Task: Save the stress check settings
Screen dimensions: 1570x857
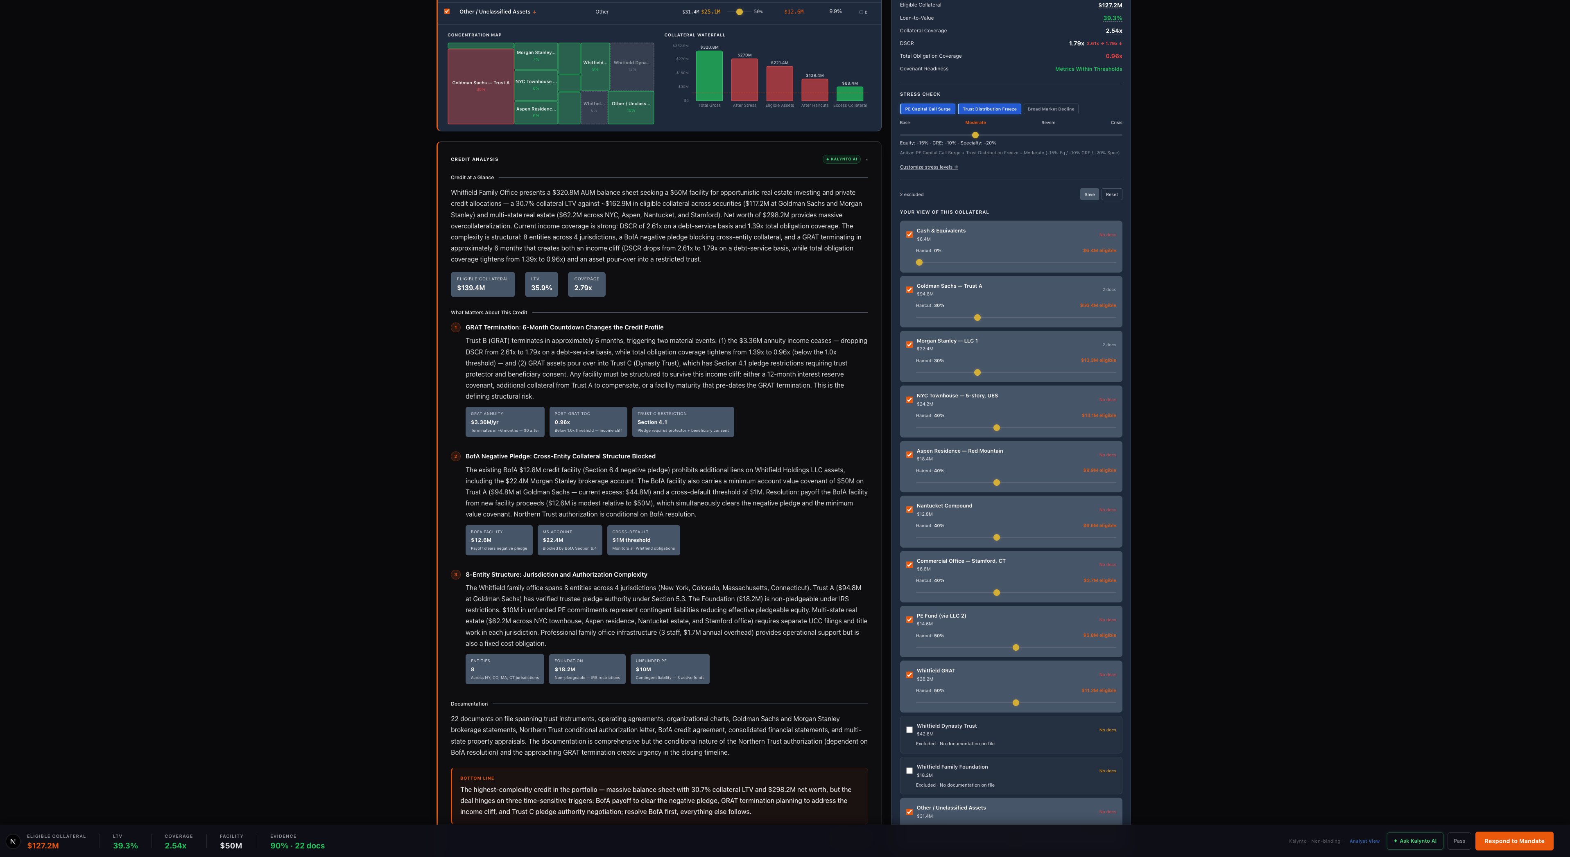Action: point(1089,194)
